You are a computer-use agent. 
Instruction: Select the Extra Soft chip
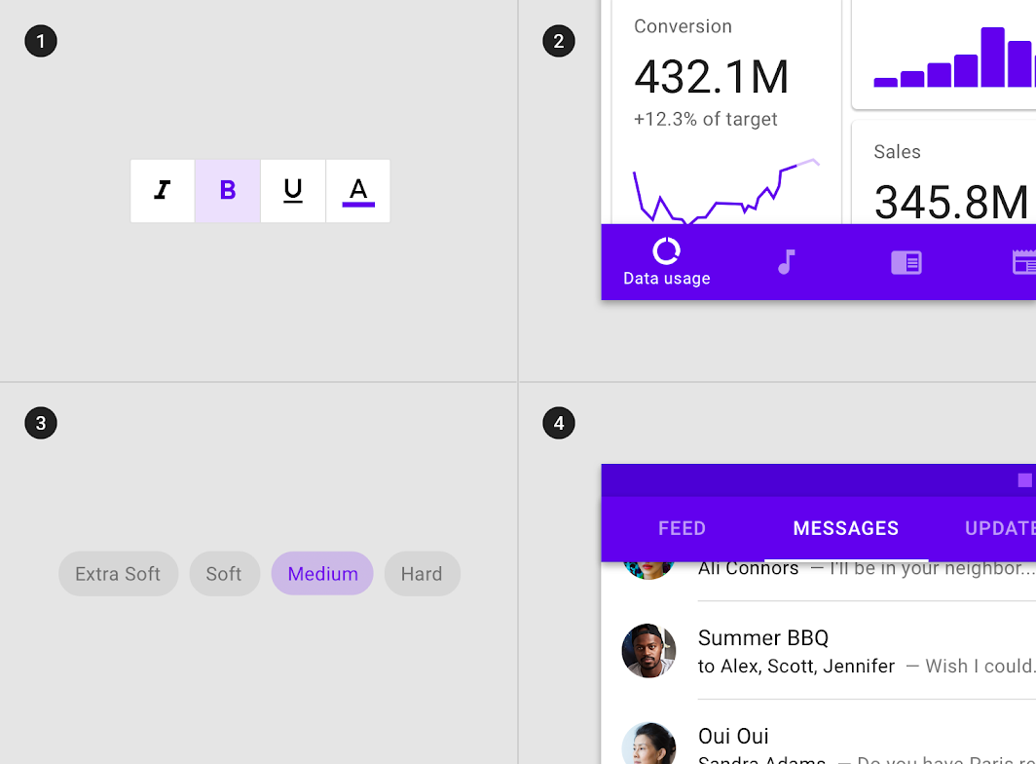[118, 574]
